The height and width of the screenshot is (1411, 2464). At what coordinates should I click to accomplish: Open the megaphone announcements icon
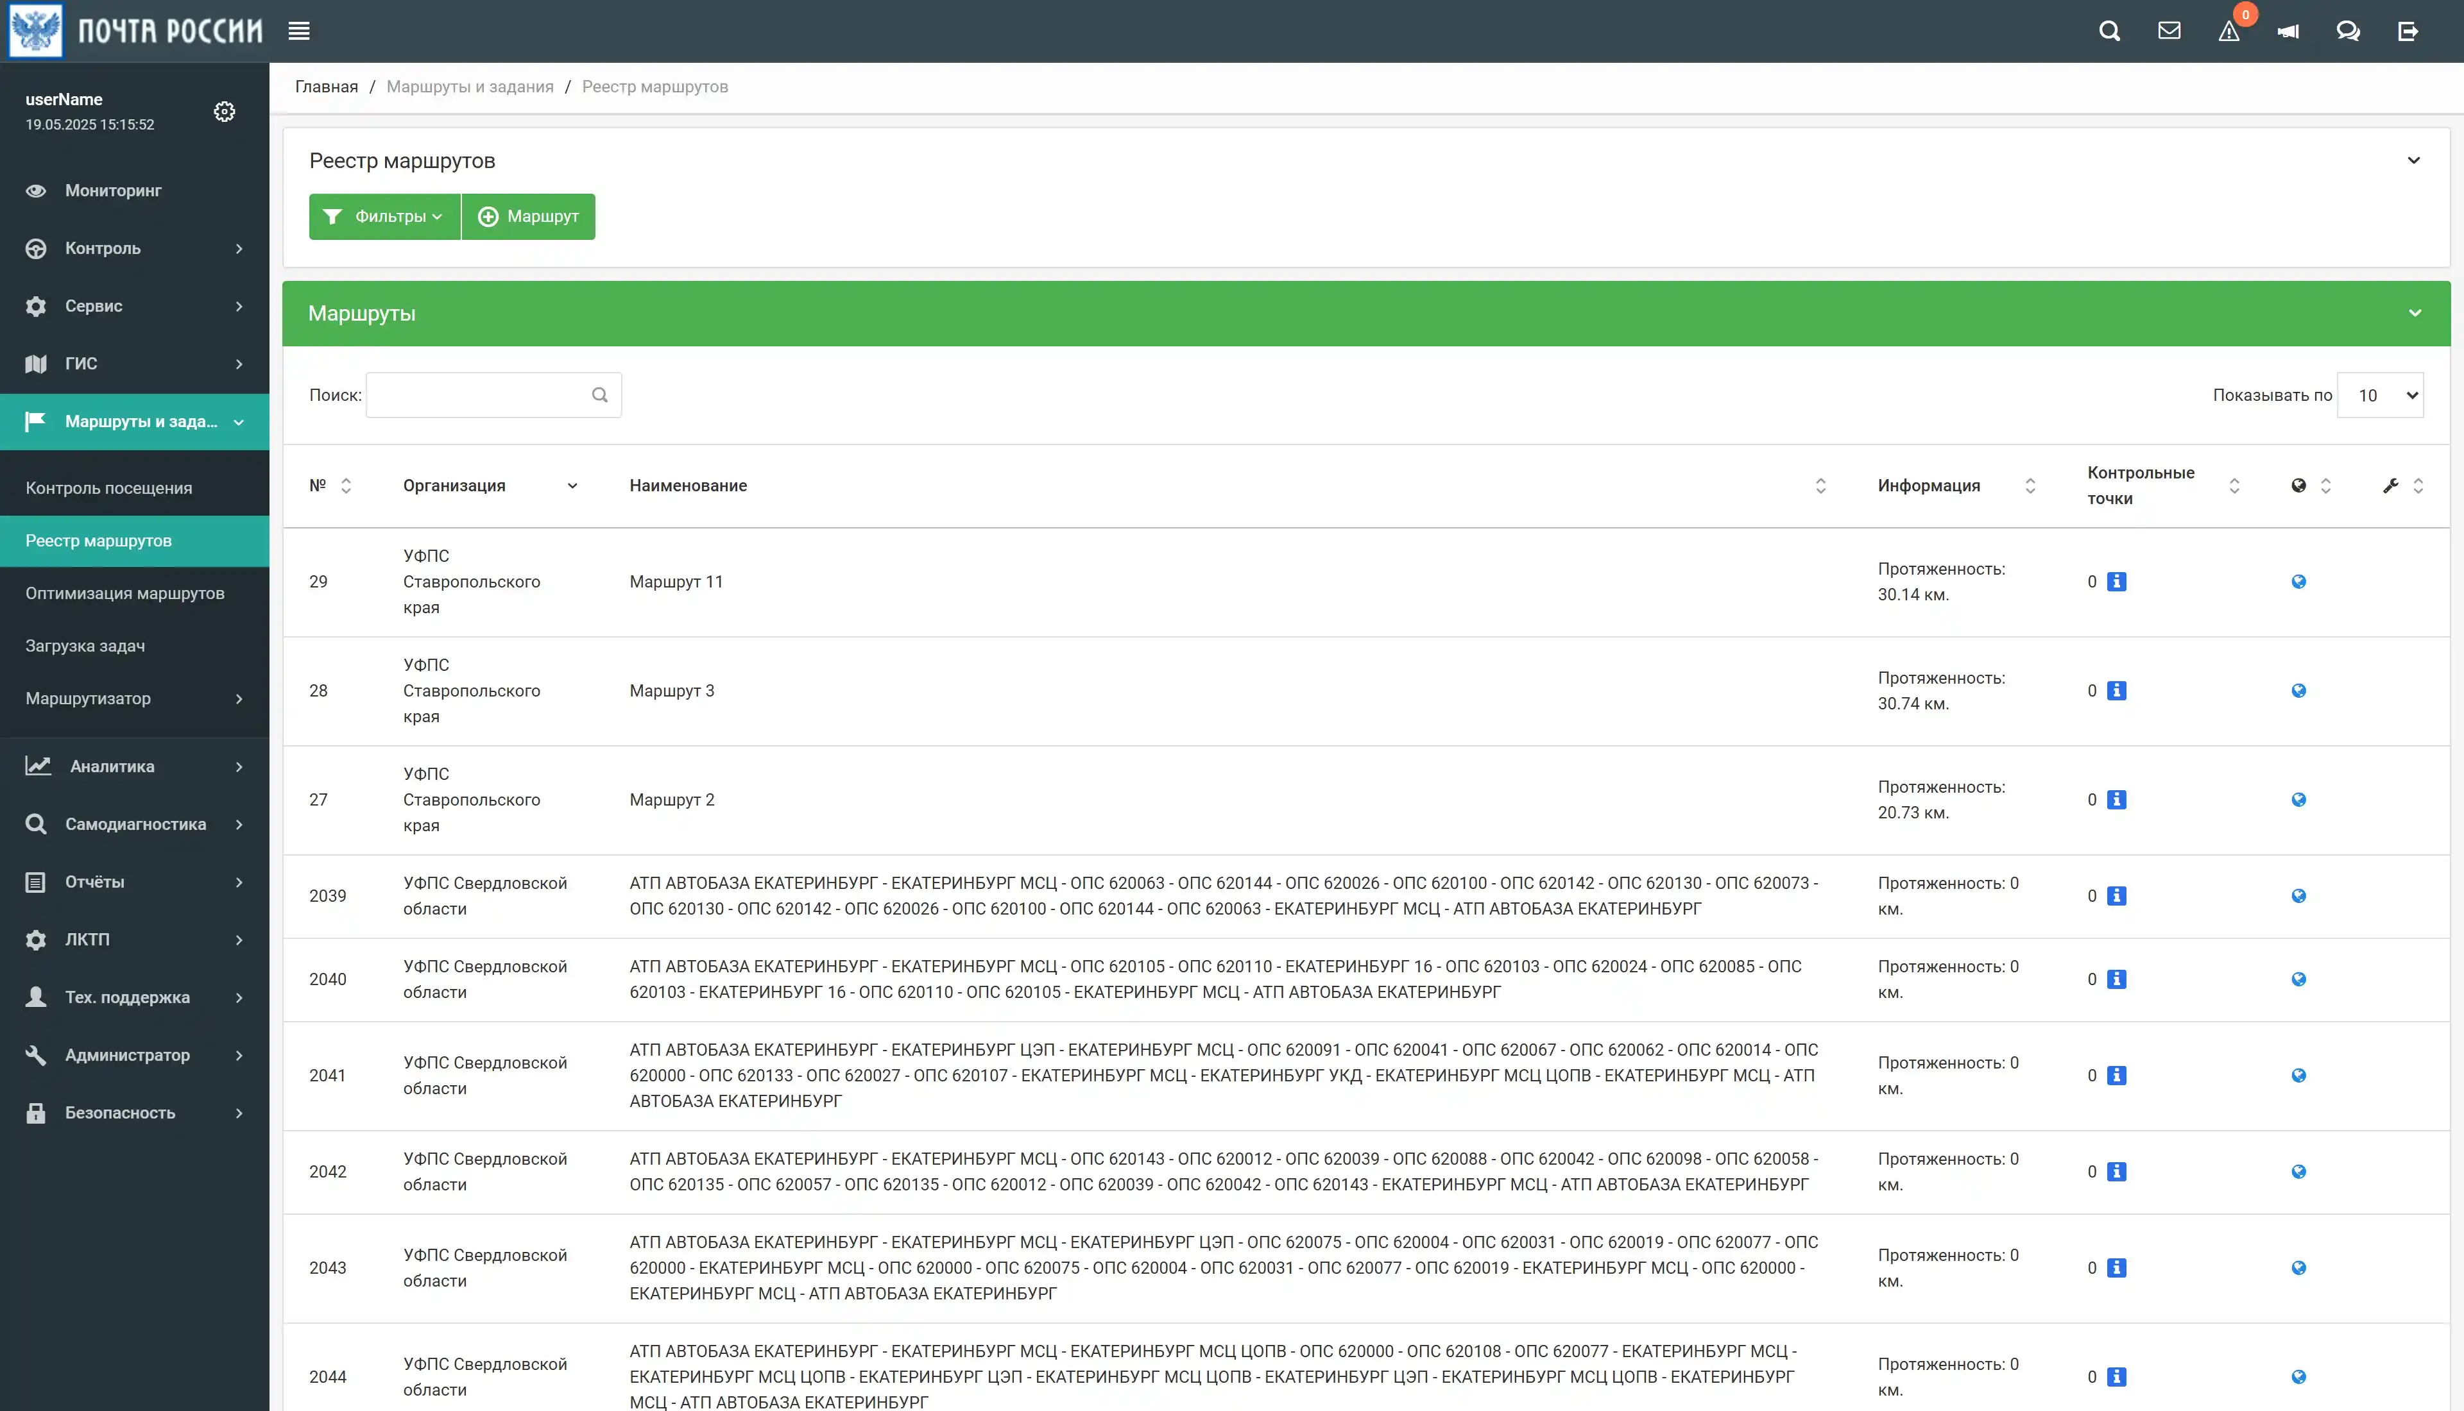[2289, 31]
